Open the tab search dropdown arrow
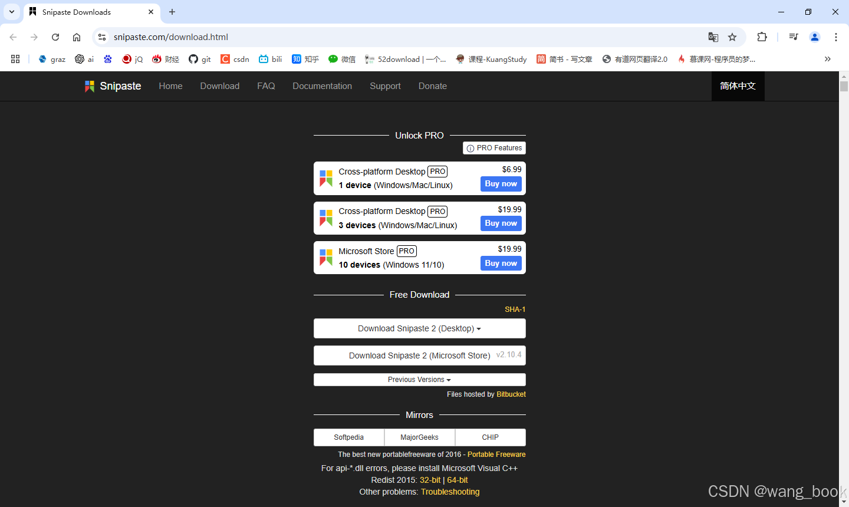The height and width of the screenshot is (507, 849). tap(12, 12)
